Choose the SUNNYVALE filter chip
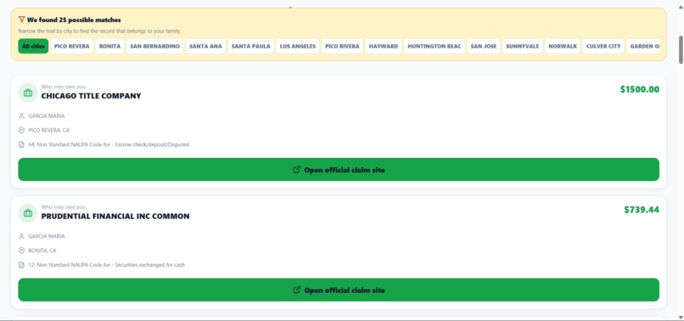The image size is (684, 321). (522, 47)
